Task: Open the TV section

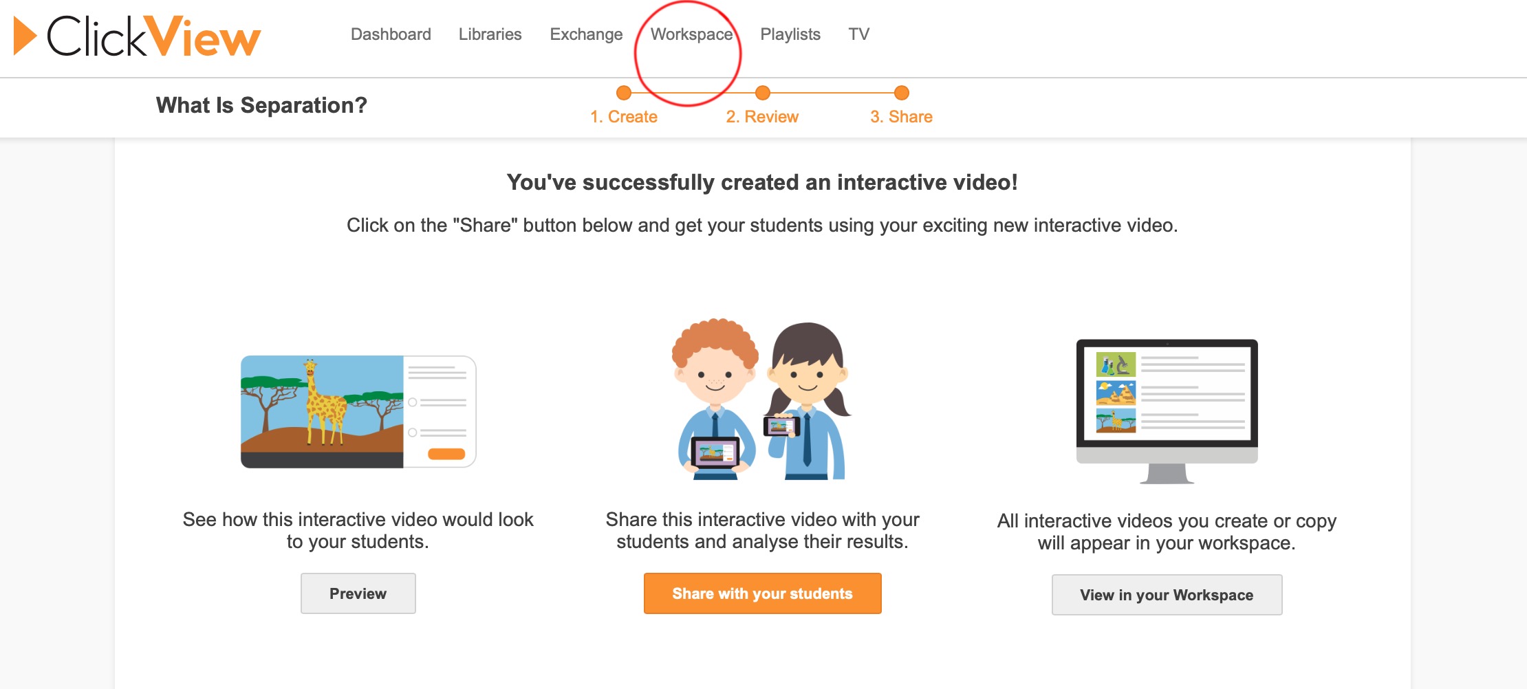Action: coord(858,34)
